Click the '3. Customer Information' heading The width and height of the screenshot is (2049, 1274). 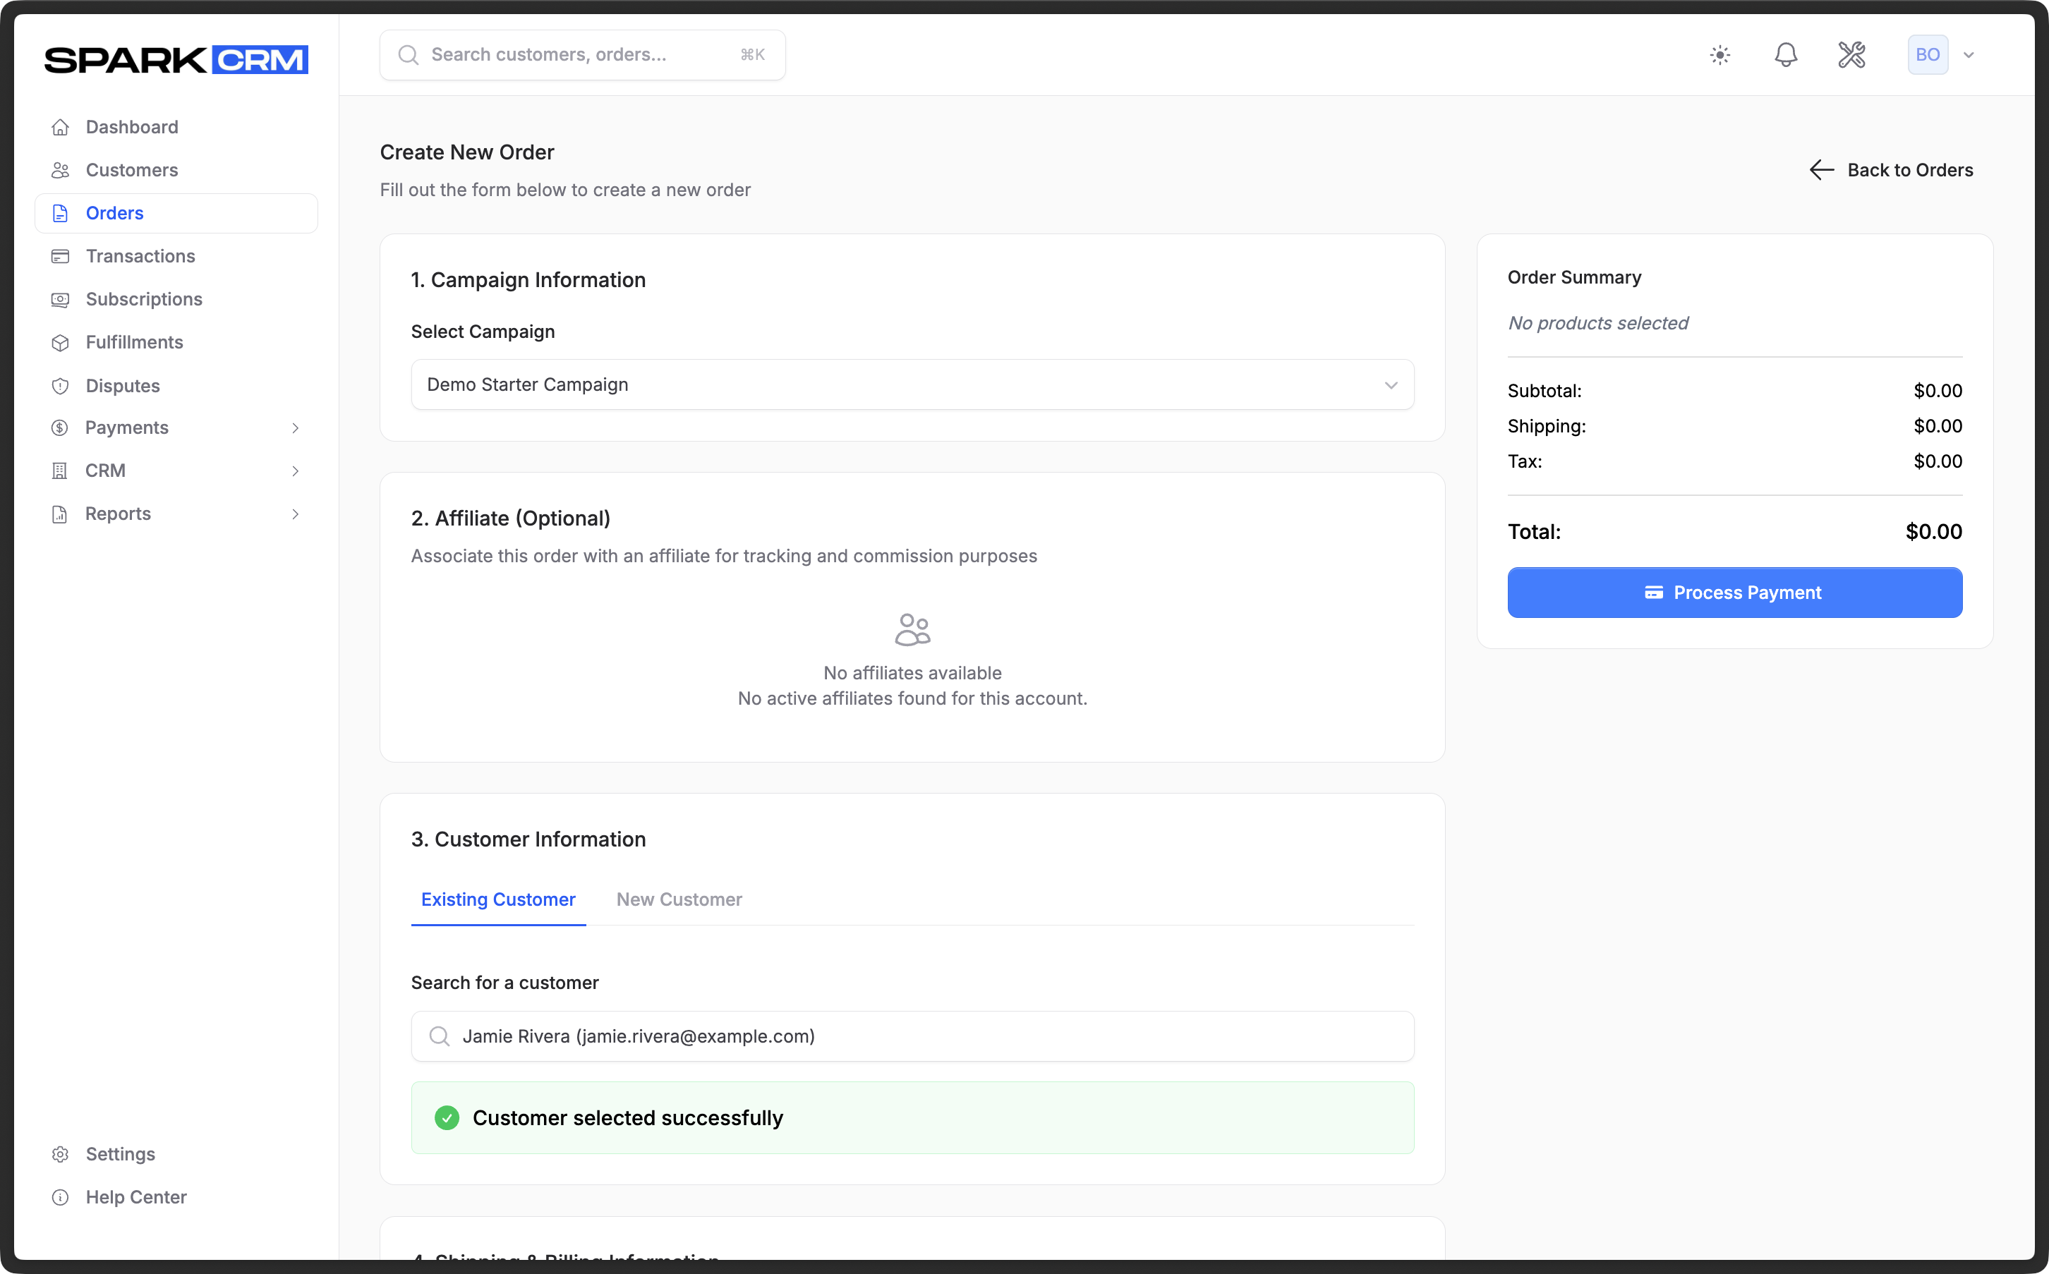tap(528, 839)
